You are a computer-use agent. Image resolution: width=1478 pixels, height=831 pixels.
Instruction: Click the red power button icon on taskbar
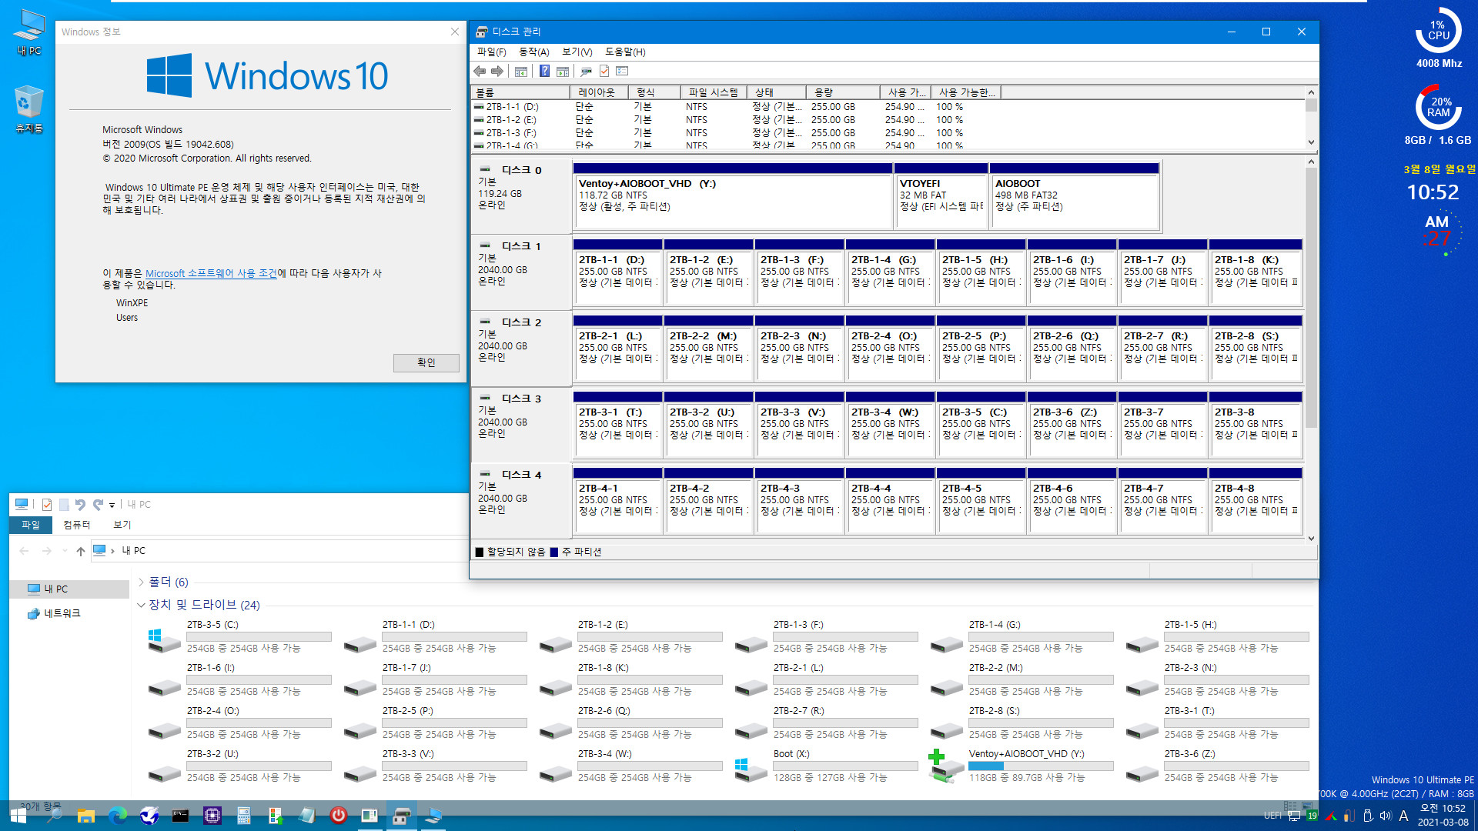click(338, 816)
